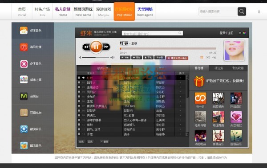267x168 pixels.
Task: Open 漫游游戏 Manyou nav item
Action: click(104, 12)
